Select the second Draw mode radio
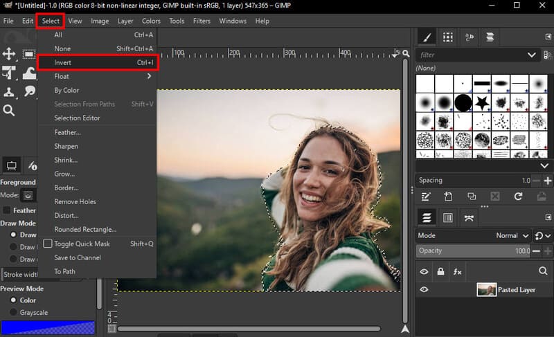The width and height of the screenshot is (554, 337). (13, 246)
